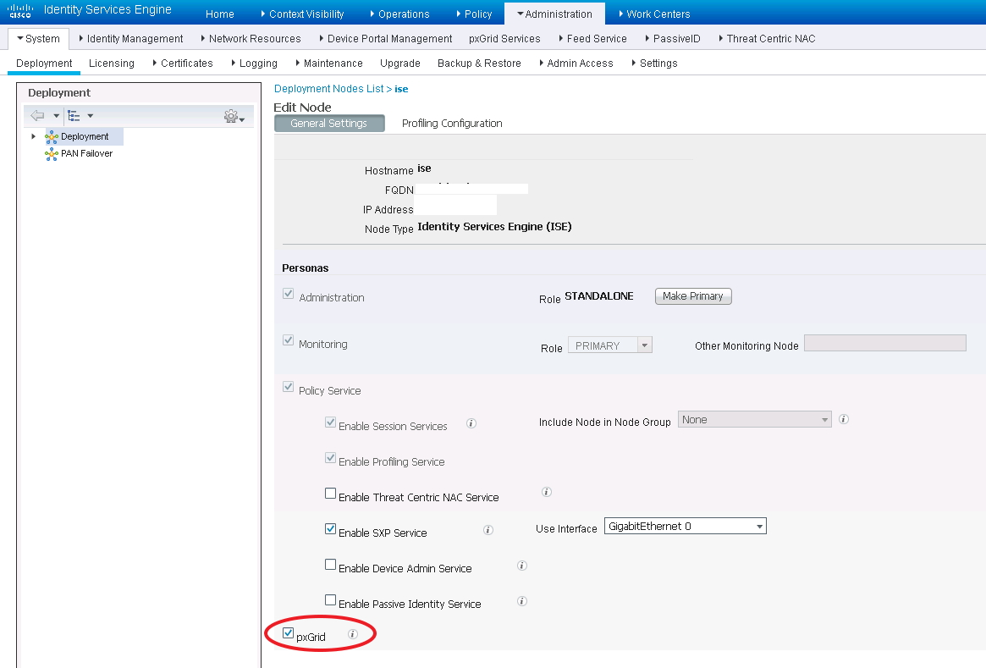Open Device Portal Management menu
Image resolution: width=986 pixels, height=668 pixels.
(x=385, y=38)
